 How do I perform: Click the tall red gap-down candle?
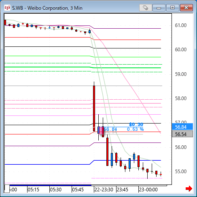[94, 108]
